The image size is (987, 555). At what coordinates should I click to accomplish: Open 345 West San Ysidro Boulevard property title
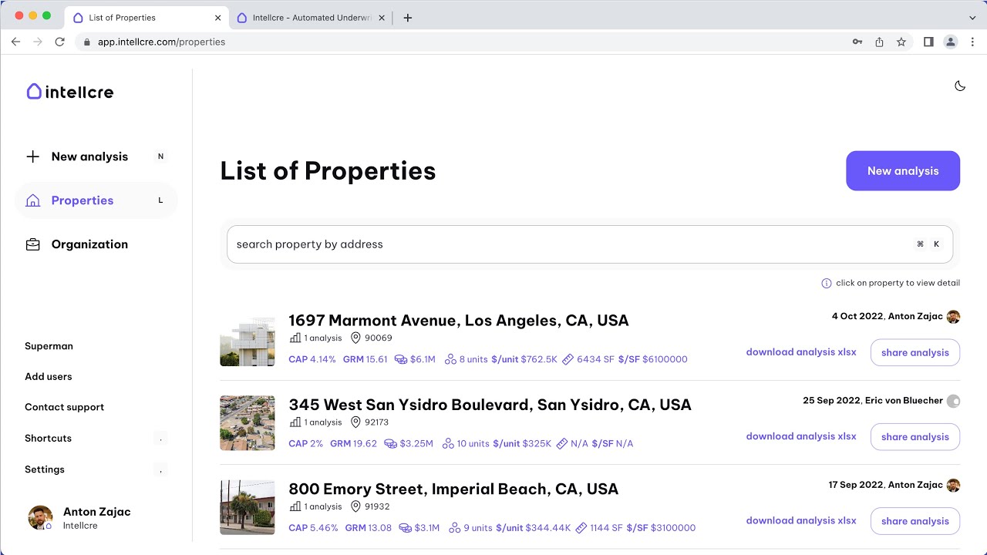490,405
